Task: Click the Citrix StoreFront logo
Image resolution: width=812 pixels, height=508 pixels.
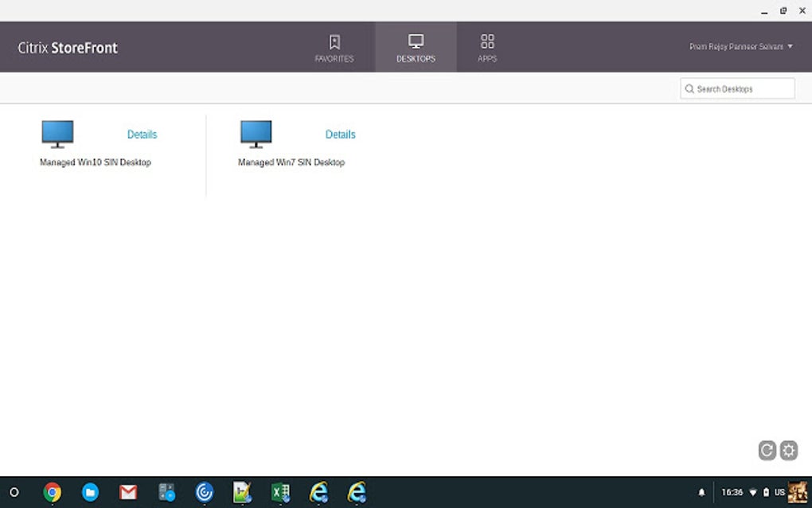Action: (x=68, y=48)
